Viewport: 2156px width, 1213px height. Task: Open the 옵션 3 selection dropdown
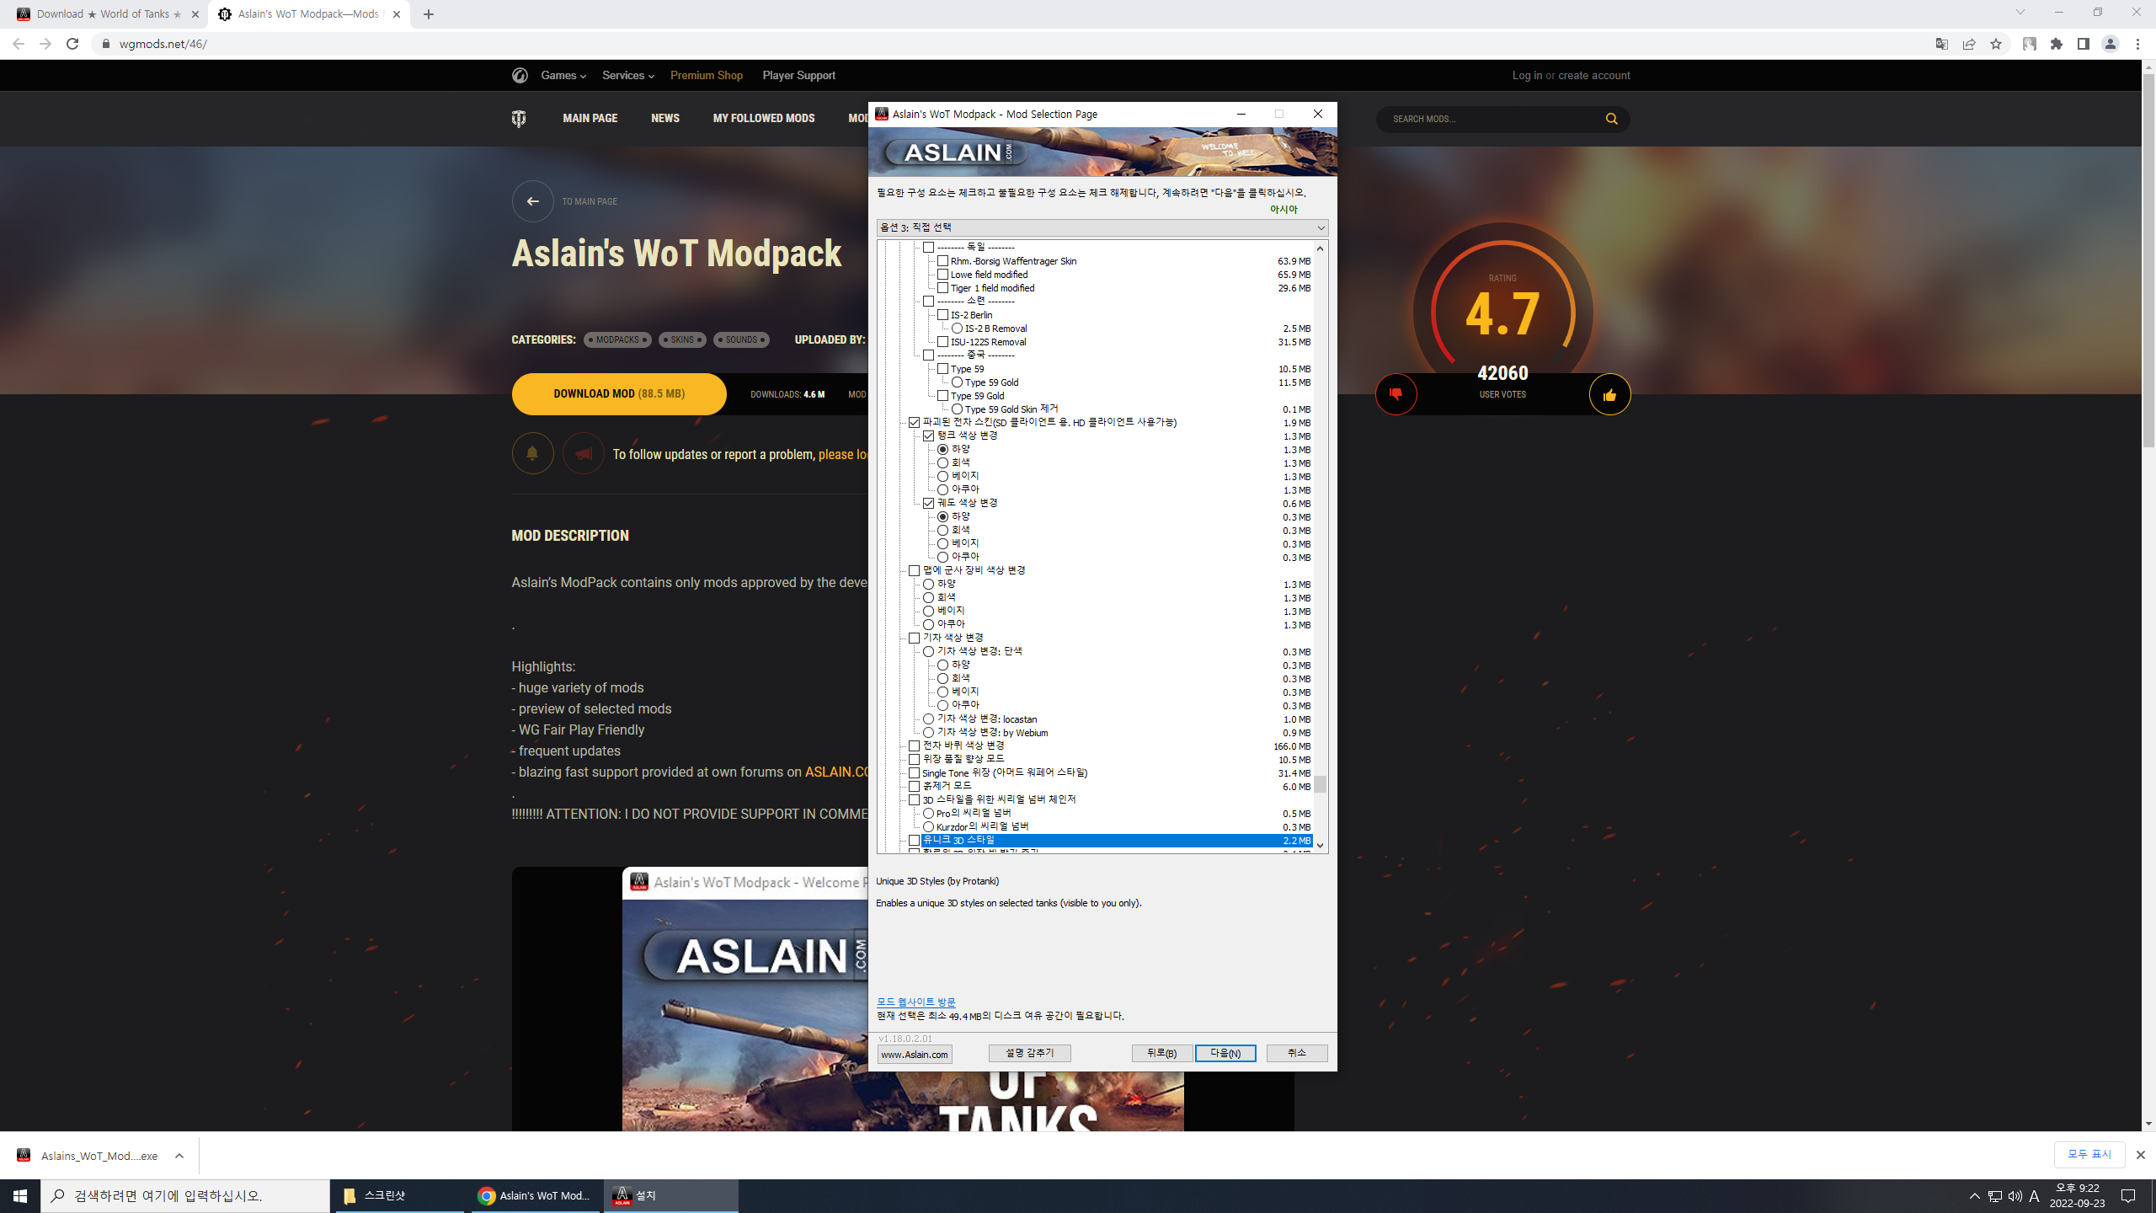(1102, 227)
